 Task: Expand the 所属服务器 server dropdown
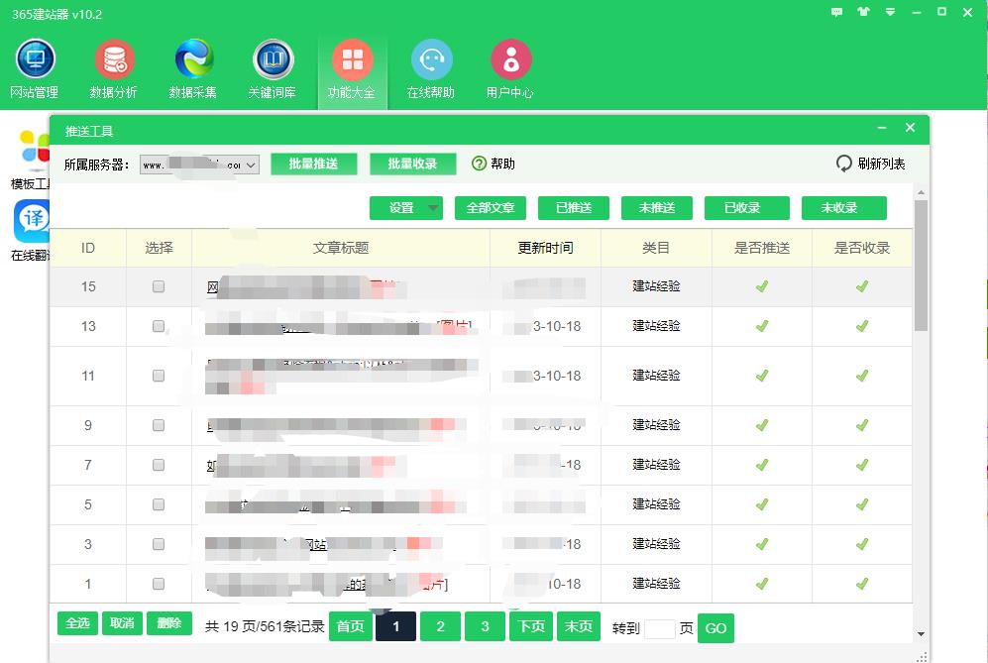coord(199,165)
